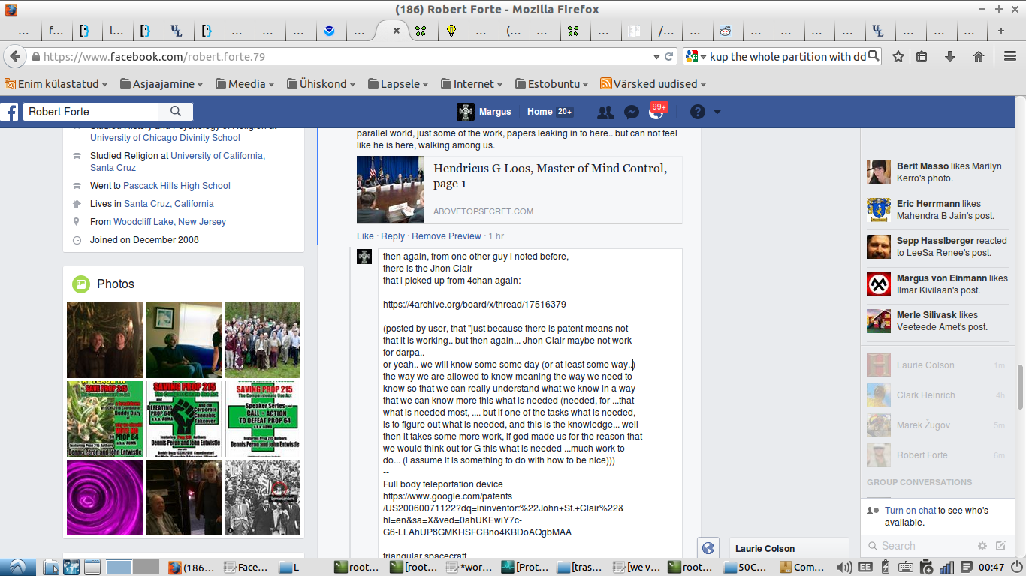Click the volume speaker icon in system tray

pyautogui.click(x=844, y=568)
